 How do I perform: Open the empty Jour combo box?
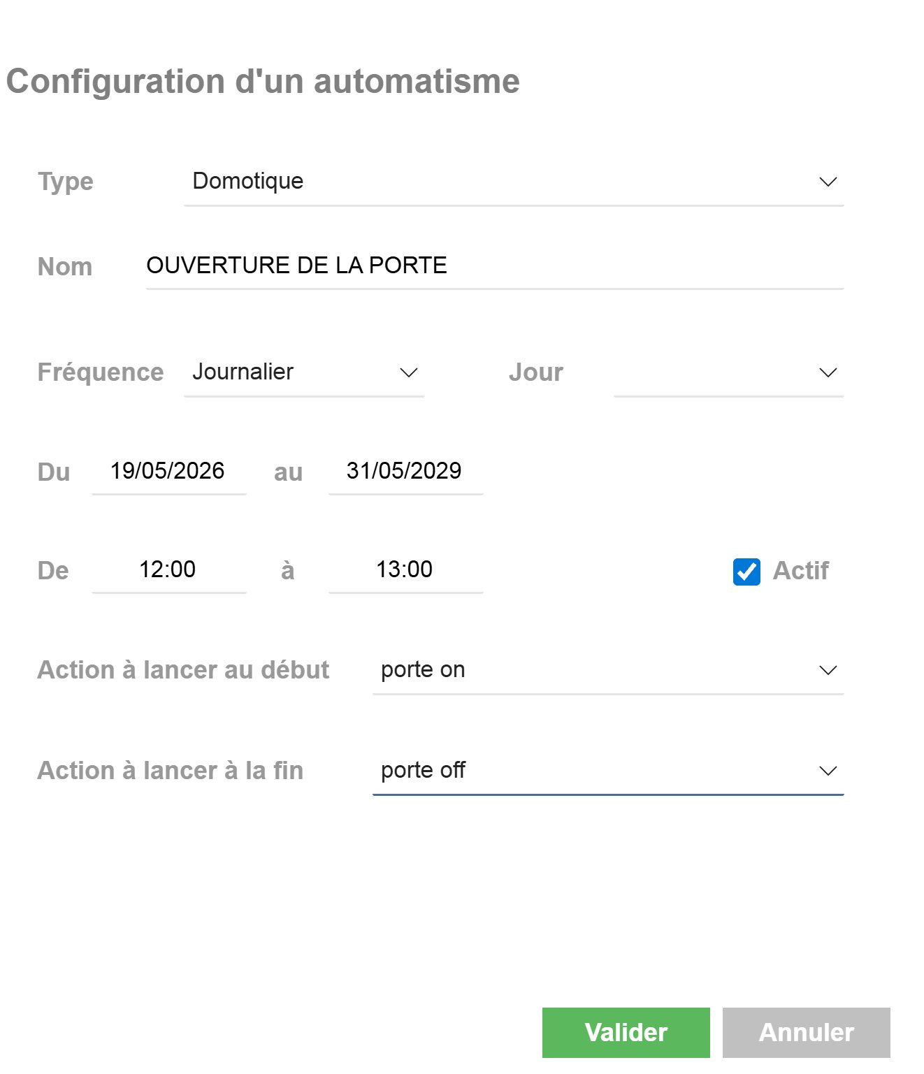pyautogui.click(x=729, y=372)
